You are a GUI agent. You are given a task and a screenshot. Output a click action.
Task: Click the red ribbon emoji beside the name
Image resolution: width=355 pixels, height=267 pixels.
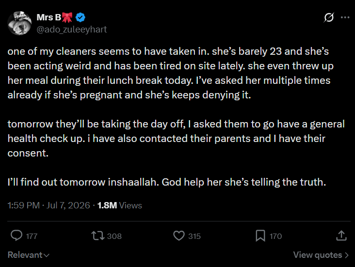[x=67, y=17]
